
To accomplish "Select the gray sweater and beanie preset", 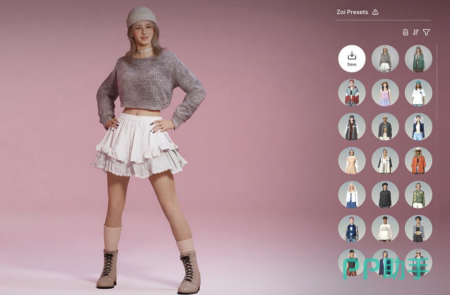I will (385, 59).
